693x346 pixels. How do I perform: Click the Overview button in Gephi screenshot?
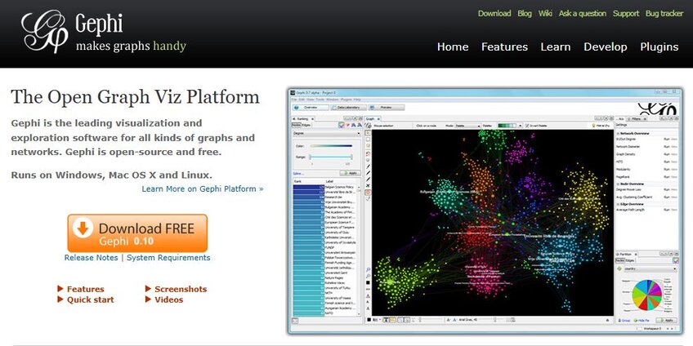pos(311,107)
